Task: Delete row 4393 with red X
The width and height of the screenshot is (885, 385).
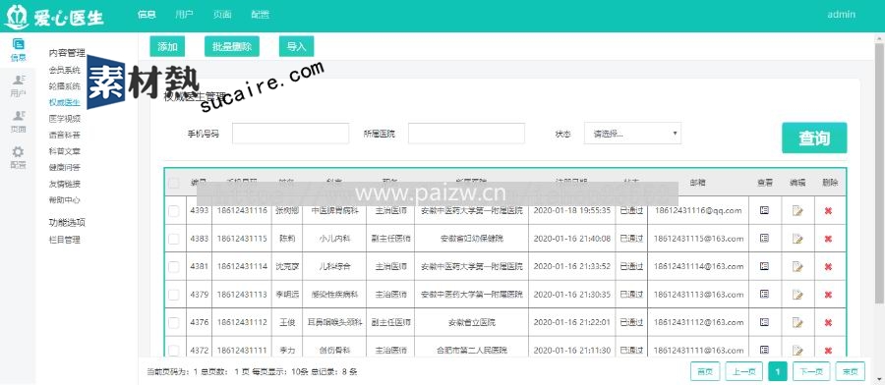Action: click(828, 211)
